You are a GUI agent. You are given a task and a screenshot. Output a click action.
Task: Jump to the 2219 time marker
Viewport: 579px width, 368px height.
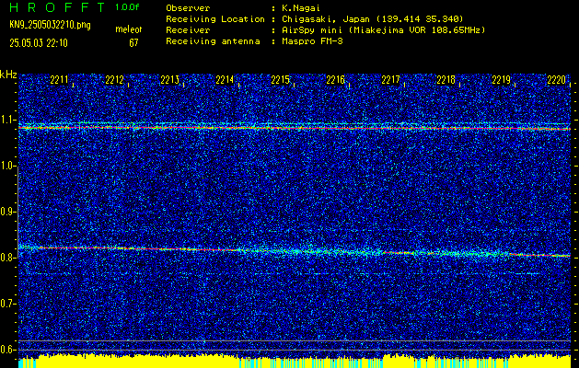point(502,80)
